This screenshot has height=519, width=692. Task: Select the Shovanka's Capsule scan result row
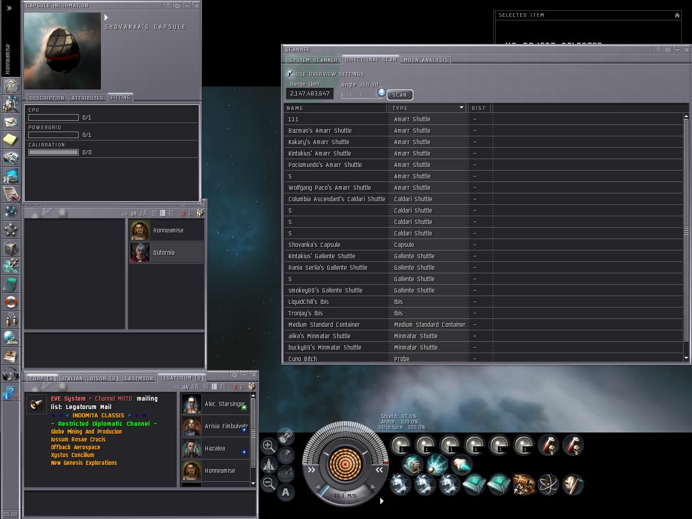pyautogui.click(x=483, y=244)
